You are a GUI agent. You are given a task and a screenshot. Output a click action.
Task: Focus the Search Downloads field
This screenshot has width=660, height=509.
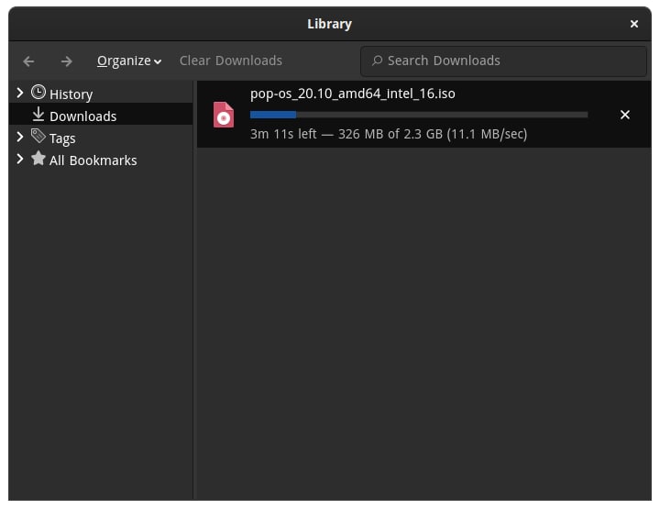point(503,61)
